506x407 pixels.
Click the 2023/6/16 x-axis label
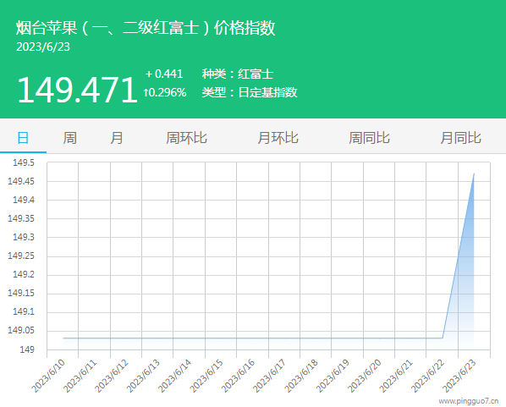238,376
